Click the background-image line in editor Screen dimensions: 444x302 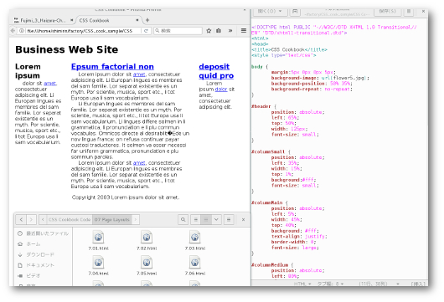320,78
